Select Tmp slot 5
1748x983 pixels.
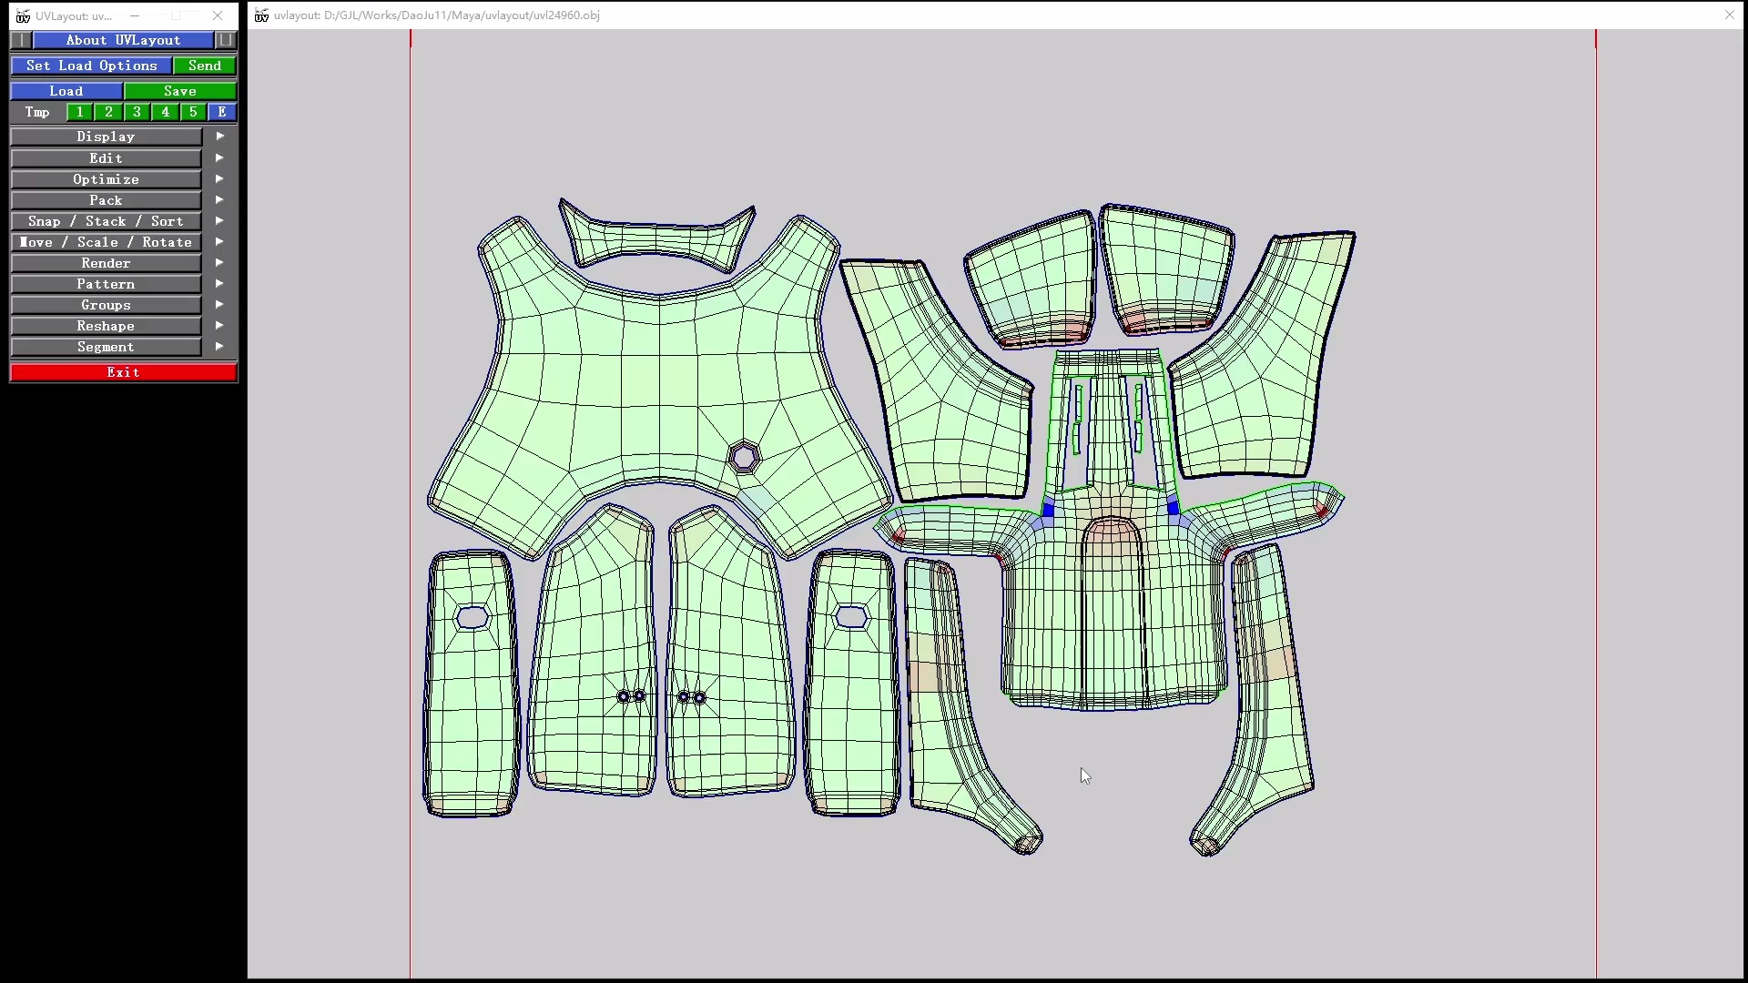[193, 112]
